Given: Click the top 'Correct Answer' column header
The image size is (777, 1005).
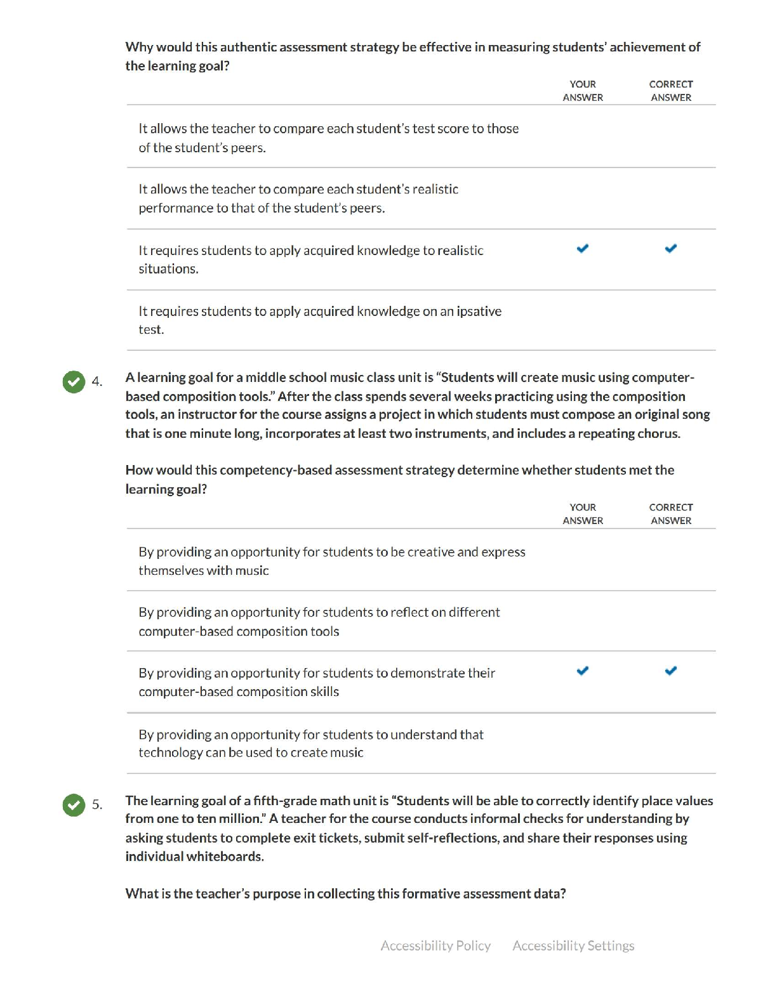Looking at the screenshot, I should pos(671,91).
